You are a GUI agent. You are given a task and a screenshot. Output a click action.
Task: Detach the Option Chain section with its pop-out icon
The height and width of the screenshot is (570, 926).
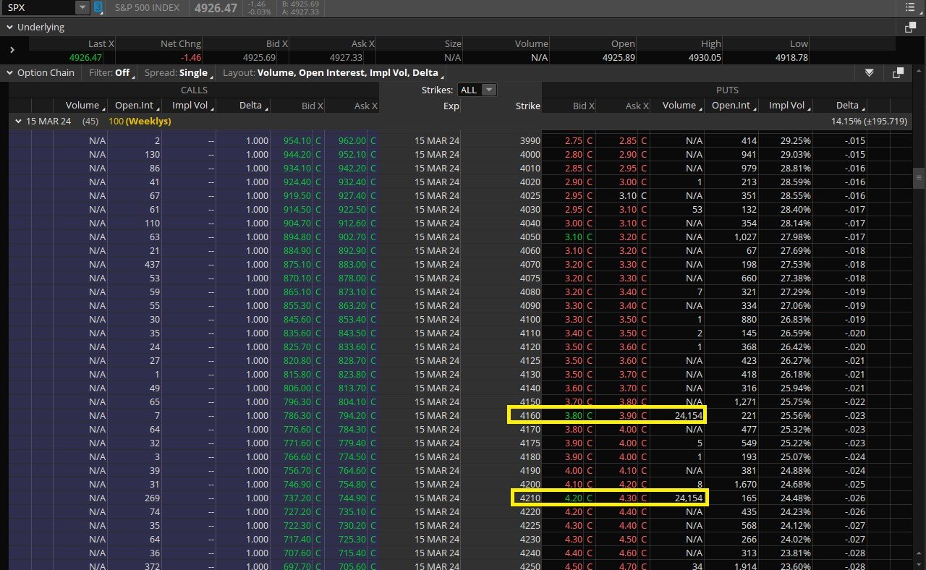[x=898, y=73]
